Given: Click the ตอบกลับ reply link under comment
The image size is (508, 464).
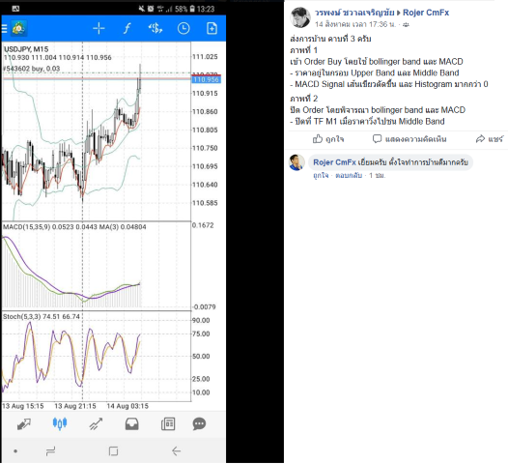Looking at the screenshot, I should point(349,175).
